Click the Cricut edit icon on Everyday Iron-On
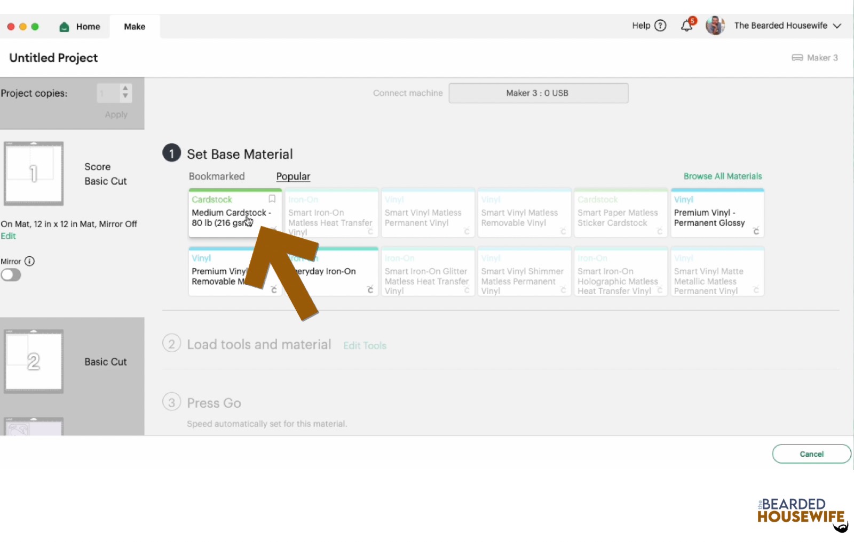Viewport: 854px width, 542px height. pyautogui.click(x=370, y=289)
